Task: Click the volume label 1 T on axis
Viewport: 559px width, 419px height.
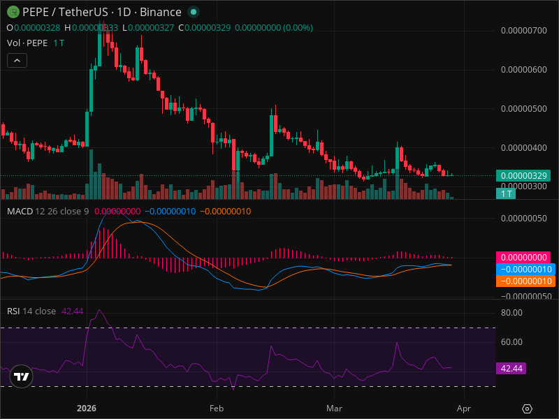Action: click(x=506, y=194)
